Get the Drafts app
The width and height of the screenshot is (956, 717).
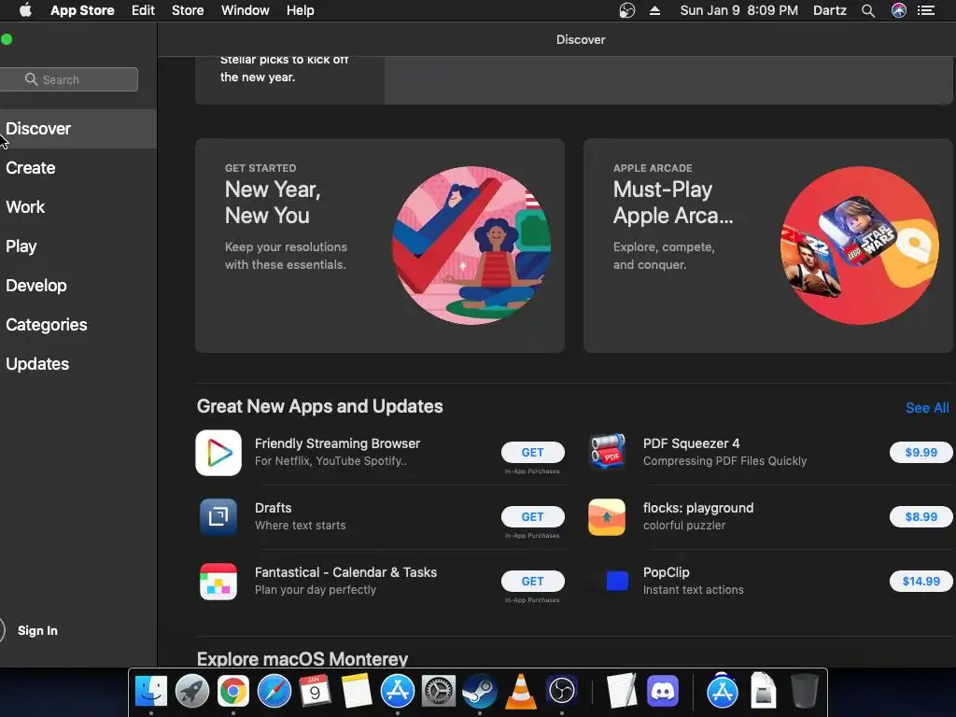(x=532, y=517)
